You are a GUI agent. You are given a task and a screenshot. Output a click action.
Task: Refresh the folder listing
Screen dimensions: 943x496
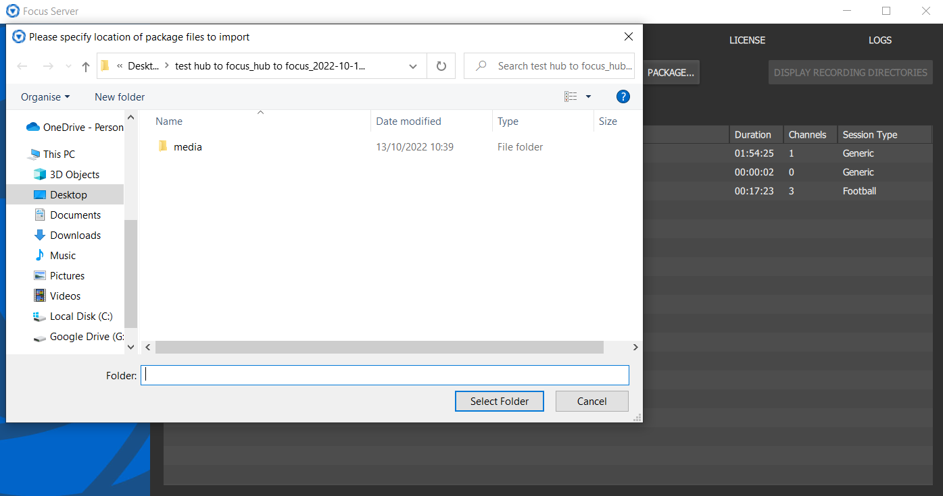click(441, 66)
